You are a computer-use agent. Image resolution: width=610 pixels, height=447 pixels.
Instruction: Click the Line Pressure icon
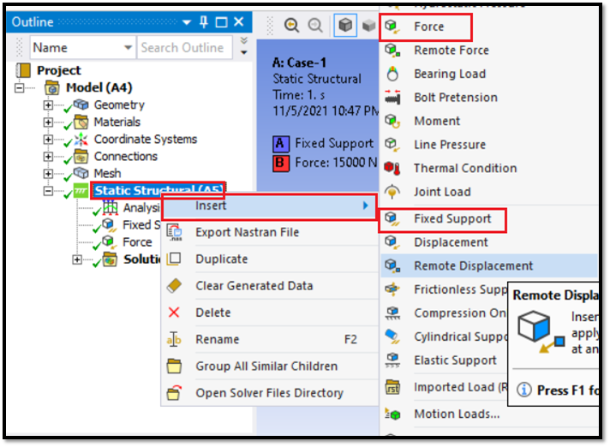tap(392, 145)
